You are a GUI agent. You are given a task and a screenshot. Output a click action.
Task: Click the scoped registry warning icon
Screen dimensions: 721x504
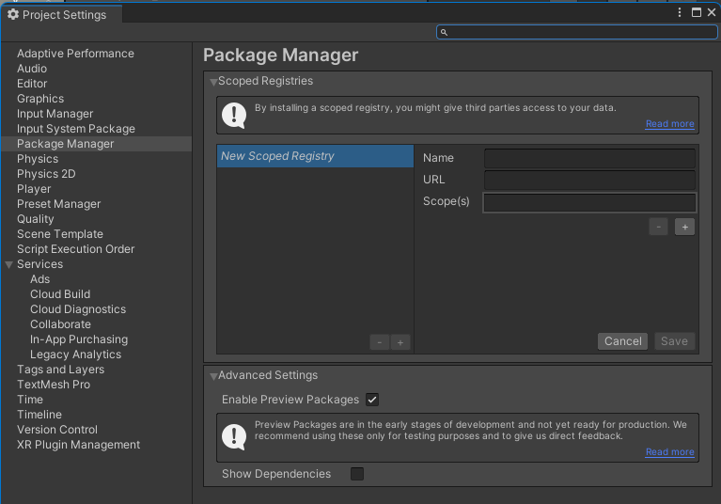click(x=234, y=115)
